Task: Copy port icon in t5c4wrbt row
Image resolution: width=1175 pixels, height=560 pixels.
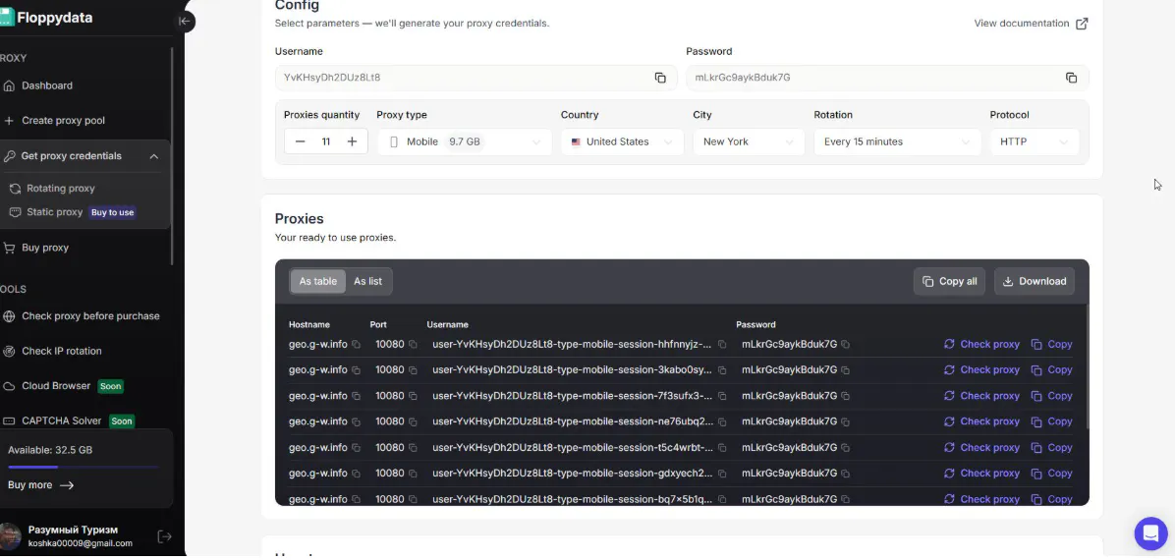Action: [413, 448]
